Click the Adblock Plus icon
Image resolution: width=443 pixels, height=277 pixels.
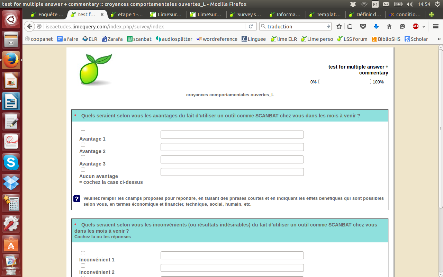tap(416, 26)
